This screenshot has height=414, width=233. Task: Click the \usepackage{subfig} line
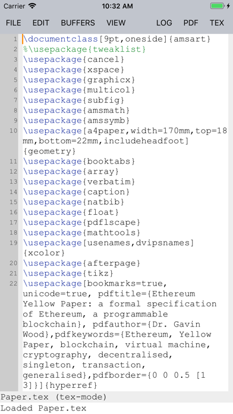point(74,101)
